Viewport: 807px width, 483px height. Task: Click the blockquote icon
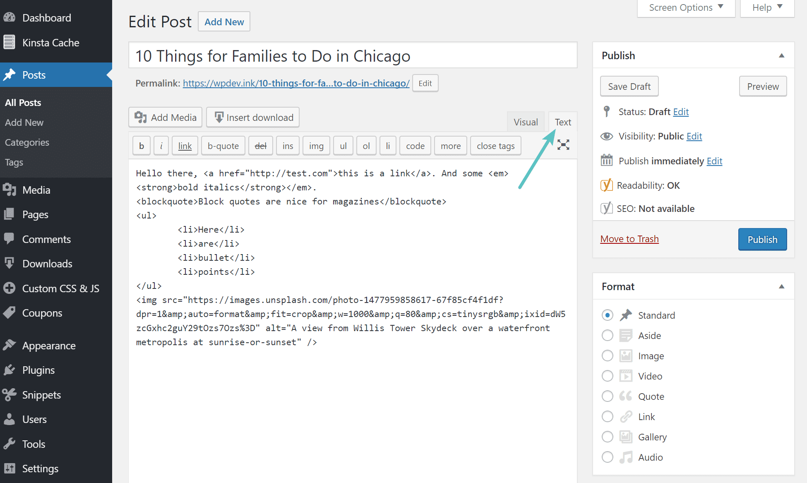[223, 145]
